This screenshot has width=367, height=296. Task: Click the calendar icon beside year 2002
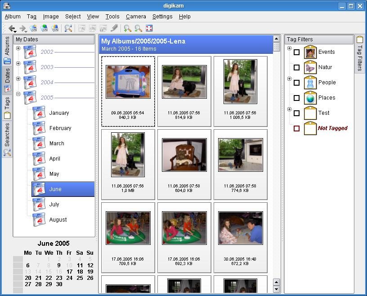pyautogui.click(x=30, y=52)
